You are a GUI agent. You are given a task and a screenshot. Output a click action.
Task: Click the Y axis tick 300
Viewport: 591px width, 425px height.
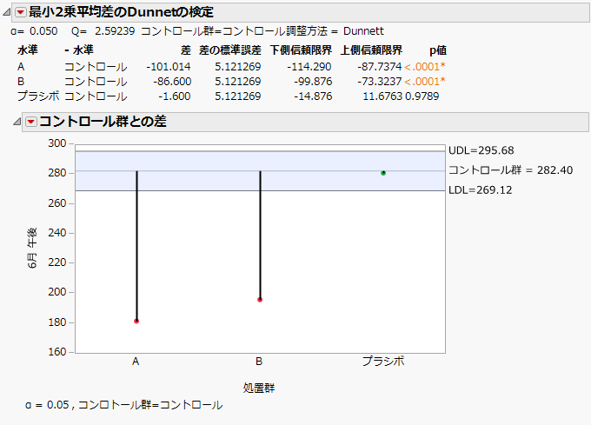pos(56,143)
